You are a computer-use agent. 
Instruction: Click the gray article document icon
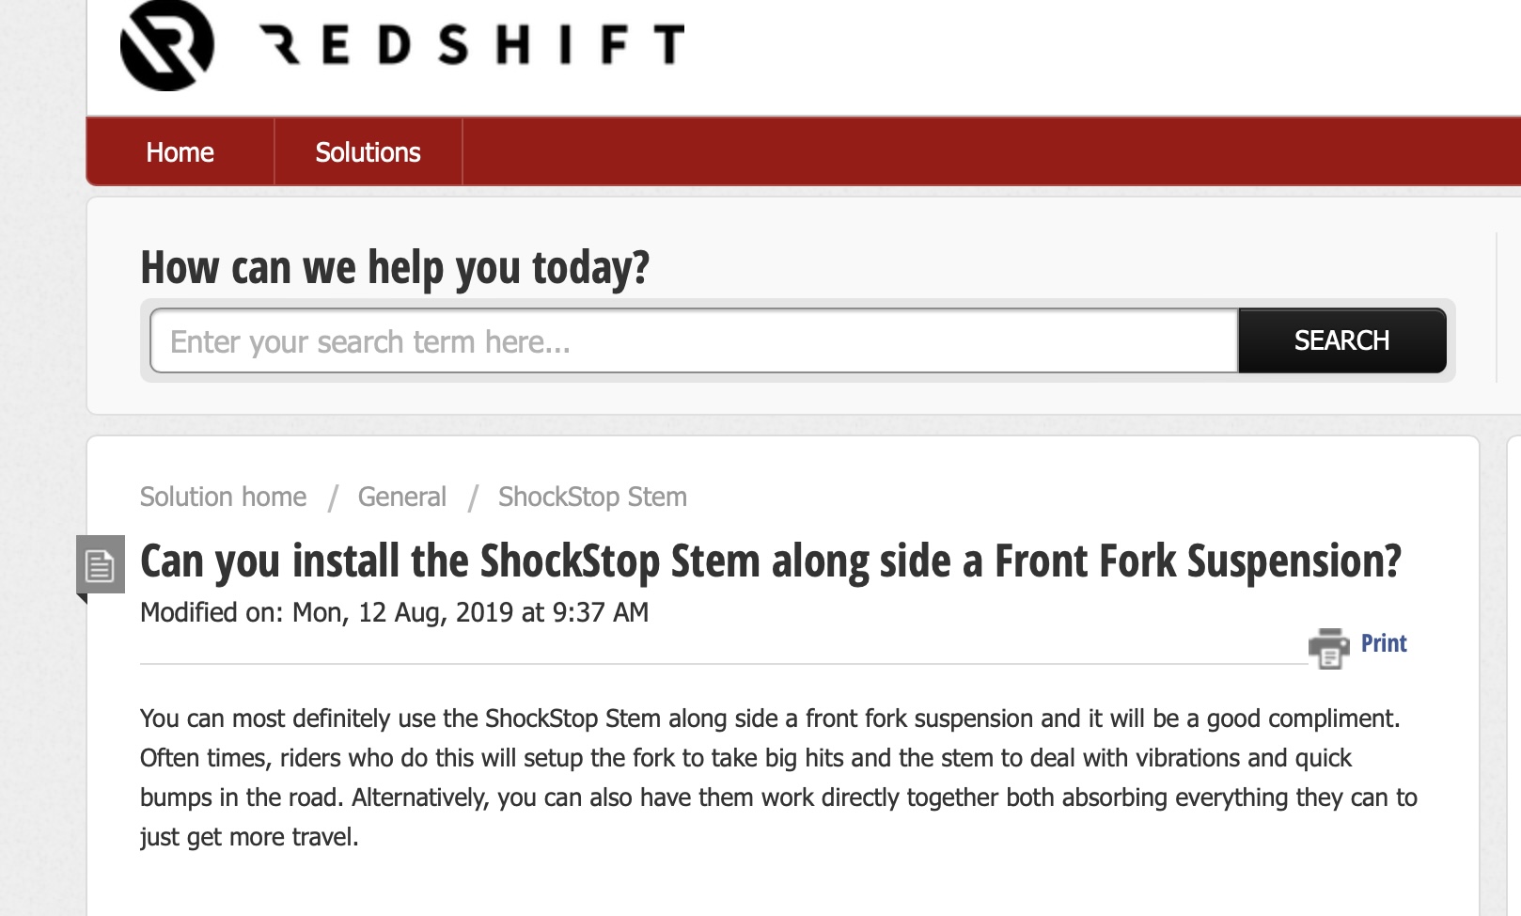click(100, 565)
